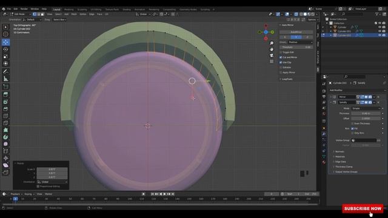Hide Cylinder.001 in viewport via eye icon
The image size is (388, 218).
click(x=380, y=31)
